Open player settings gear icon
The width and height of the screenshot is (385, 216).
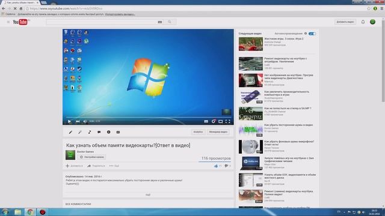[x=214, y=121]
